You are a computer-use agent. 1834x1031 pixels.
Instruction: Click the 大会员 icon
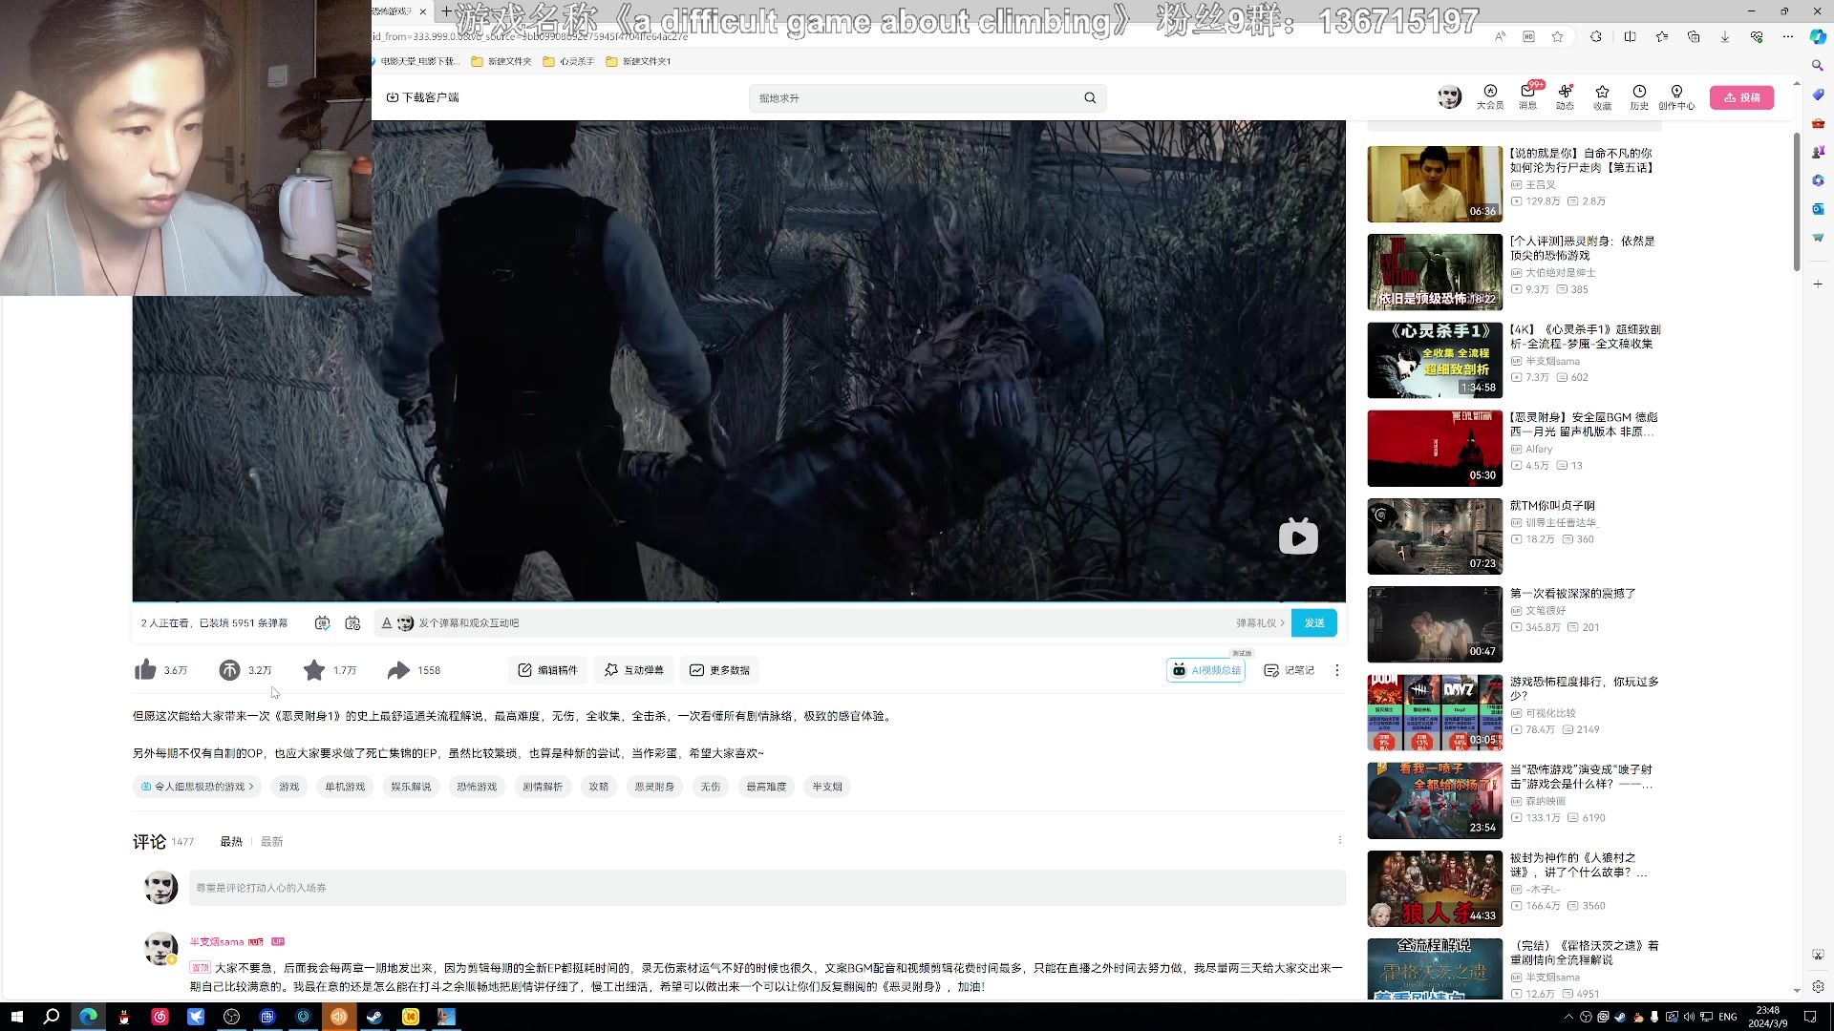pyautogui.click(x=1490, y=97)
